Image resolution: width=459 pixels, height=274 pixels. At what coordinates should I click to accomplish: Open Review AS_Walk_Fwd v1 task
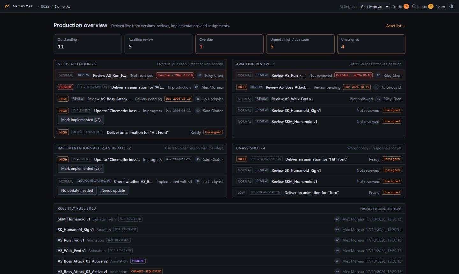point(292,99)
